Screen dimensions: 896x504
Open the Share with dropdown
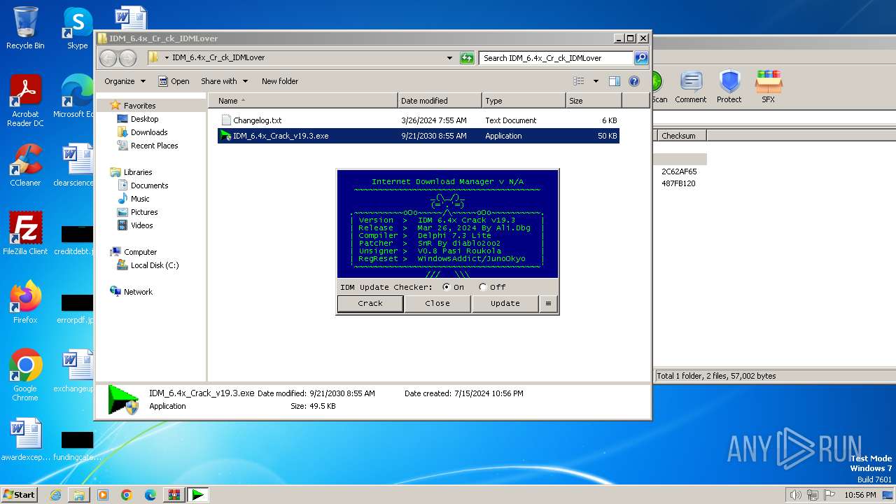[224, 81]
